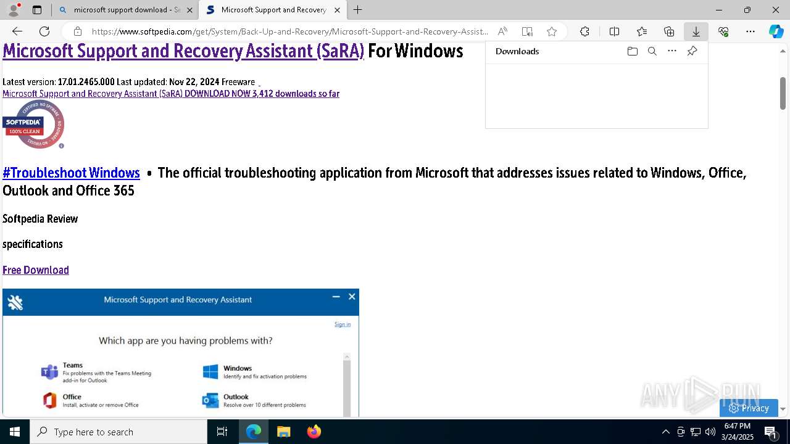Open Browser essentials icon

point(723,31)
